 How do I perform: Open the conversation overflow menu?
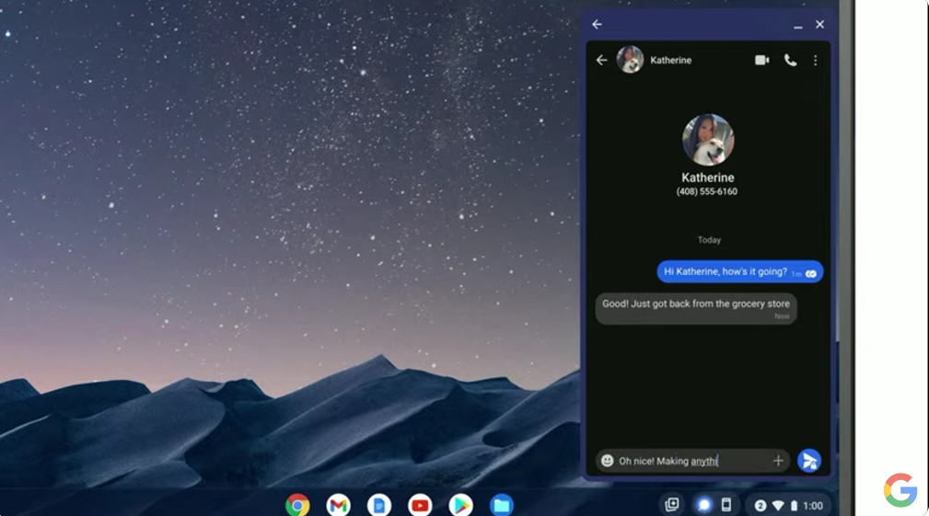815,61
